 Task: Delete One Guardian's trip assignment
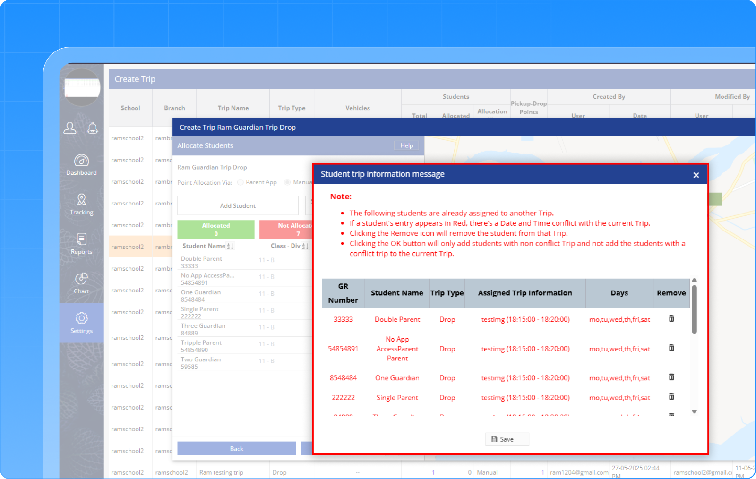(671, 377)
